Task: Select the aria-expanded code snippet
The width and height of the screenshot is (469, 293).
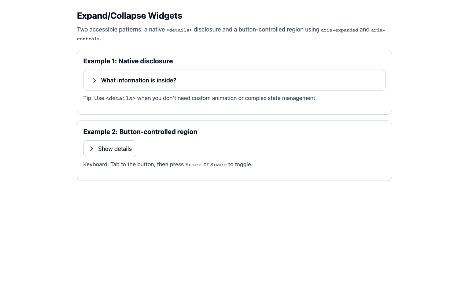Action: [x=339, y=30]
